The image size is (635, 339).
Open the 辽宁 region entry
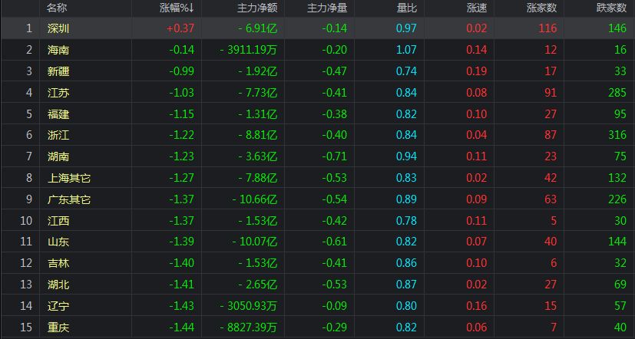tap(58, 306)
